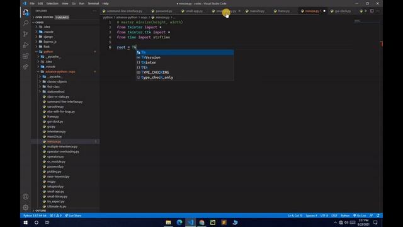
Task: Click the Spaces: 4 indentation setting
Action: click(x=311, y=216)
